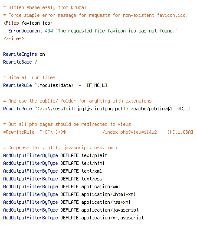Click the commented-out #RewriteRule line
Image resolution: width=197 pixels, height=225 pixels.
click(x=98, y=132)
